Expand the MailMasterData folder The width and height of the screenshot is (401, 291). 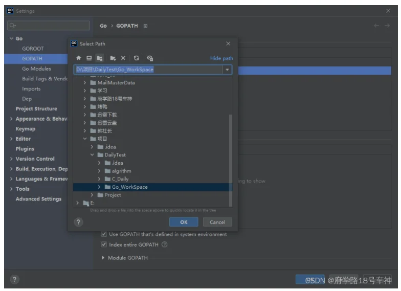pos(85,83)
